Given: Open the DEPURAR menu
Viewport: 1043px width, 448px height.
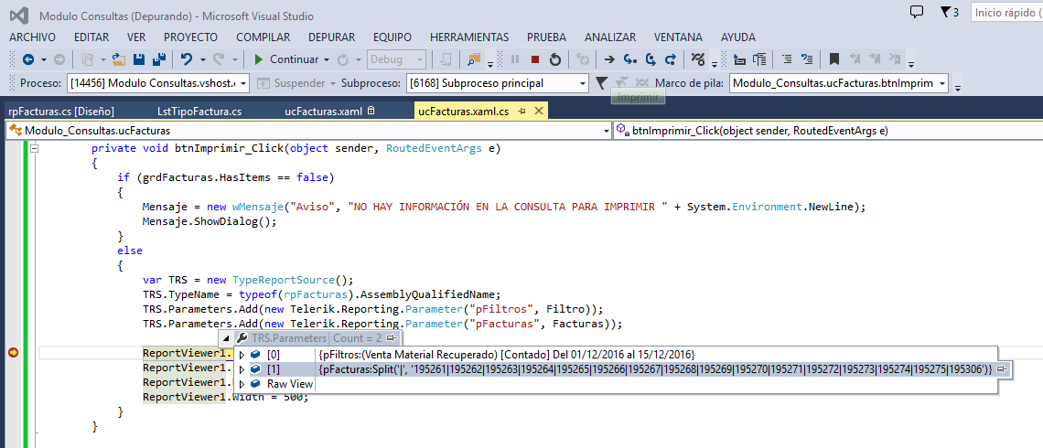Looking at the screenshot, I should [x=331, y=37].
